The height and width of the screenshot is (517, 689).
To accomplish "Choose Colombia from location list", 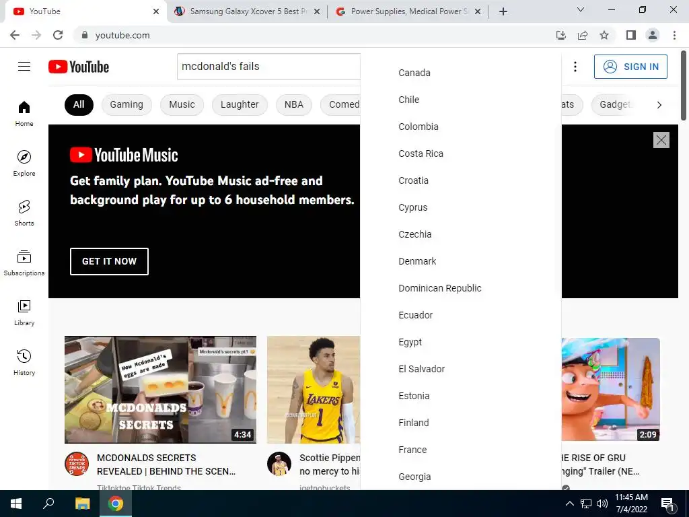I will [461, 127].
